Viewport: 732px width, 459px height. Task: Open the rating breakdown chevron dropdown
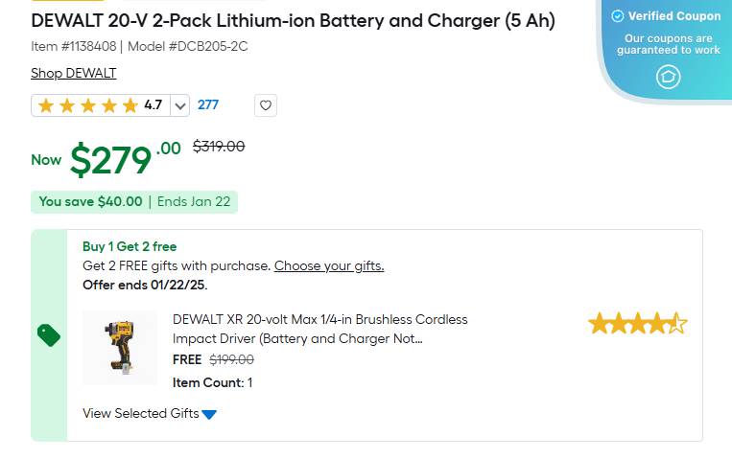[179, 105]
